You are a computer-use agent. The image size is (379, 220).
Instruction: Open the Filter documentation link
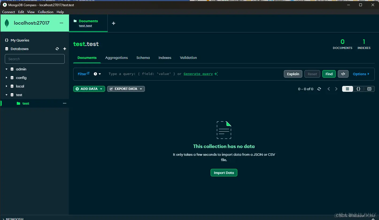[x=84, y=74]
